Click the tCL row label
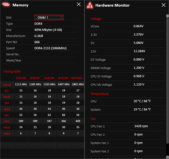Viewport: 169px width, 159px height. click(7, 91)
